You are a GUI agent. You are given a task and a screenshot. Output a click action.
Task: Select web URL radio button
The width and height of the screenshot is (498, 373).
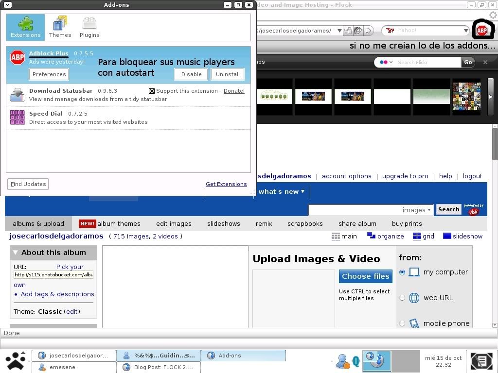pyautogui.click(x=402, y=298)
